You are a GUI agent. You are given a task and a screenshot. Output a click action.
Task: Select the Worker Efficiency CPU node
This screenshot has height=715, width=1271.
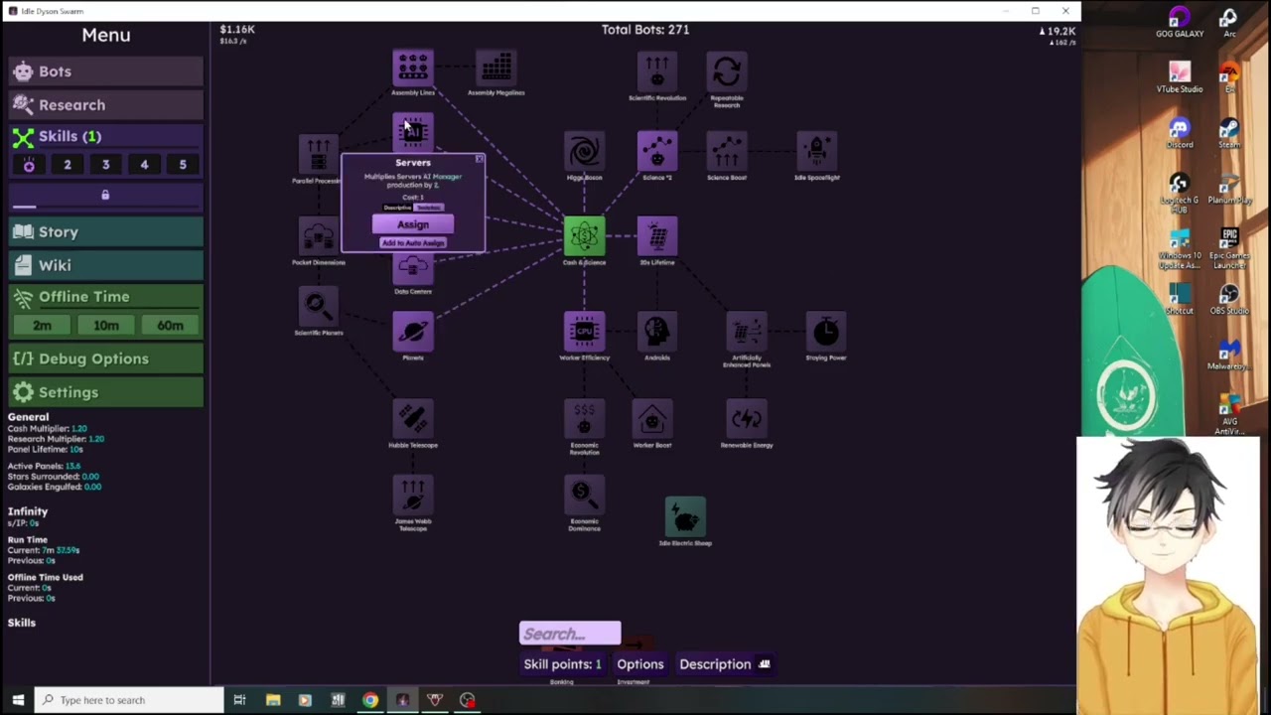tap(584, 332)
